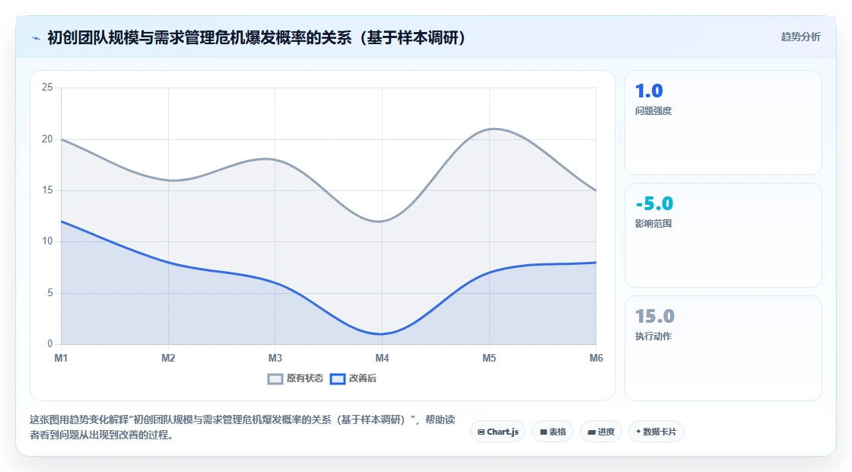Click the M3 axis label
This screenshot has width=852, height=472.
(275, 358)
